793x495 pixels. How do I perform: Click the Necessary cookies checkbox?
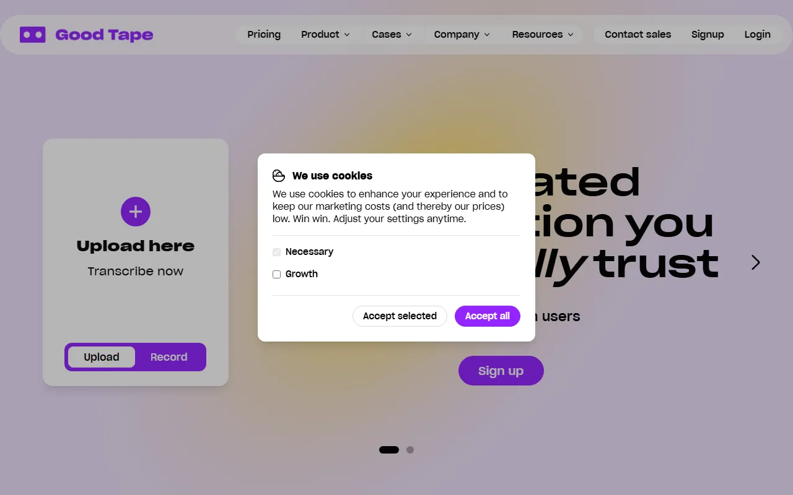[x=277, y=252]
